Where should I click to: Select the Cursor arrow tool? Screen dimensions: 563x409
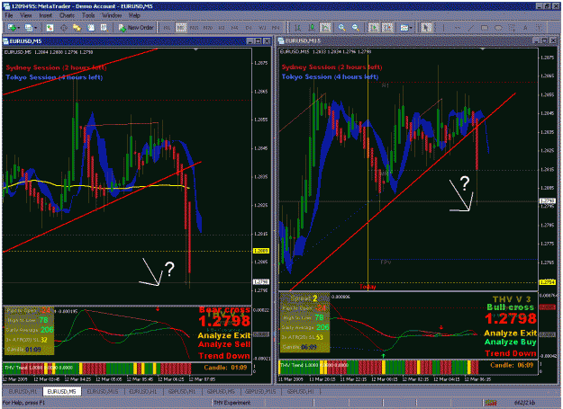click(426, 28)
